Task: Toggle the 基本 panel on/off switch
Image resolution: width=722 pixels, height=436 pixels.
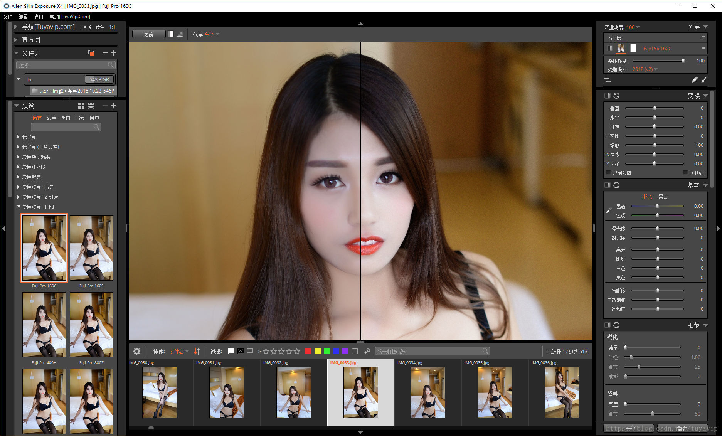Action: coord(608,185)
